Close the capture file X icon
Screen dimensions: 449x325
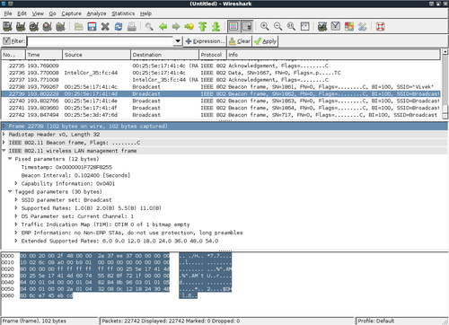point(105,27)
